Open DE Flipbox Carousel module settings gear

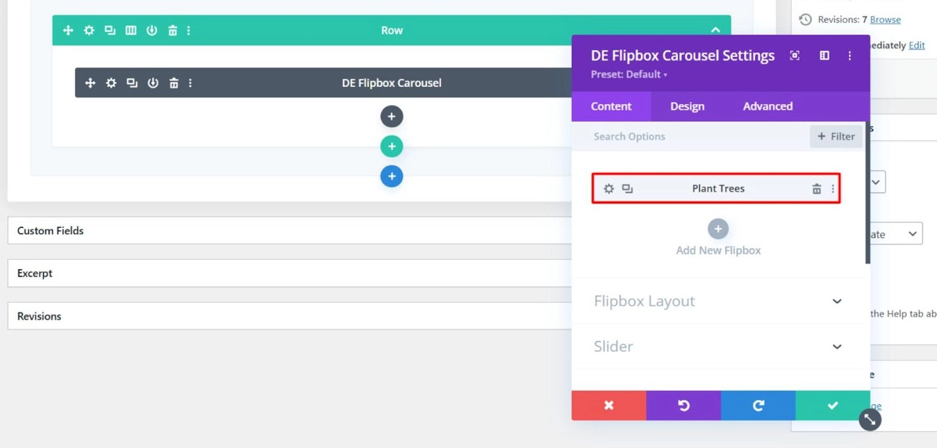tap(111, 83)
